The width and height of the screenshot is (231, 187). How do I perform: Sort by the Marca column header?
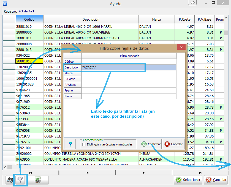click(x=156, y=19)
